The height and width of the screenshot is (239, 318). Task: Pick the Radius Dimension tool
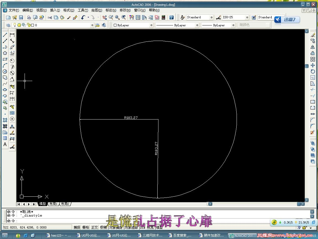coord(12,61)
